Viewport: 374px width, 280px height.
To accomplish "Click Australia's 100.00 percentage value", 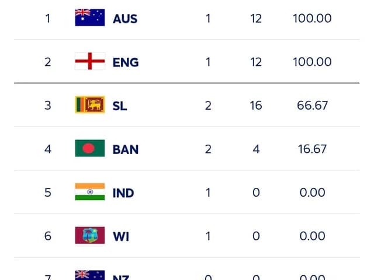I will click(312, 19).
